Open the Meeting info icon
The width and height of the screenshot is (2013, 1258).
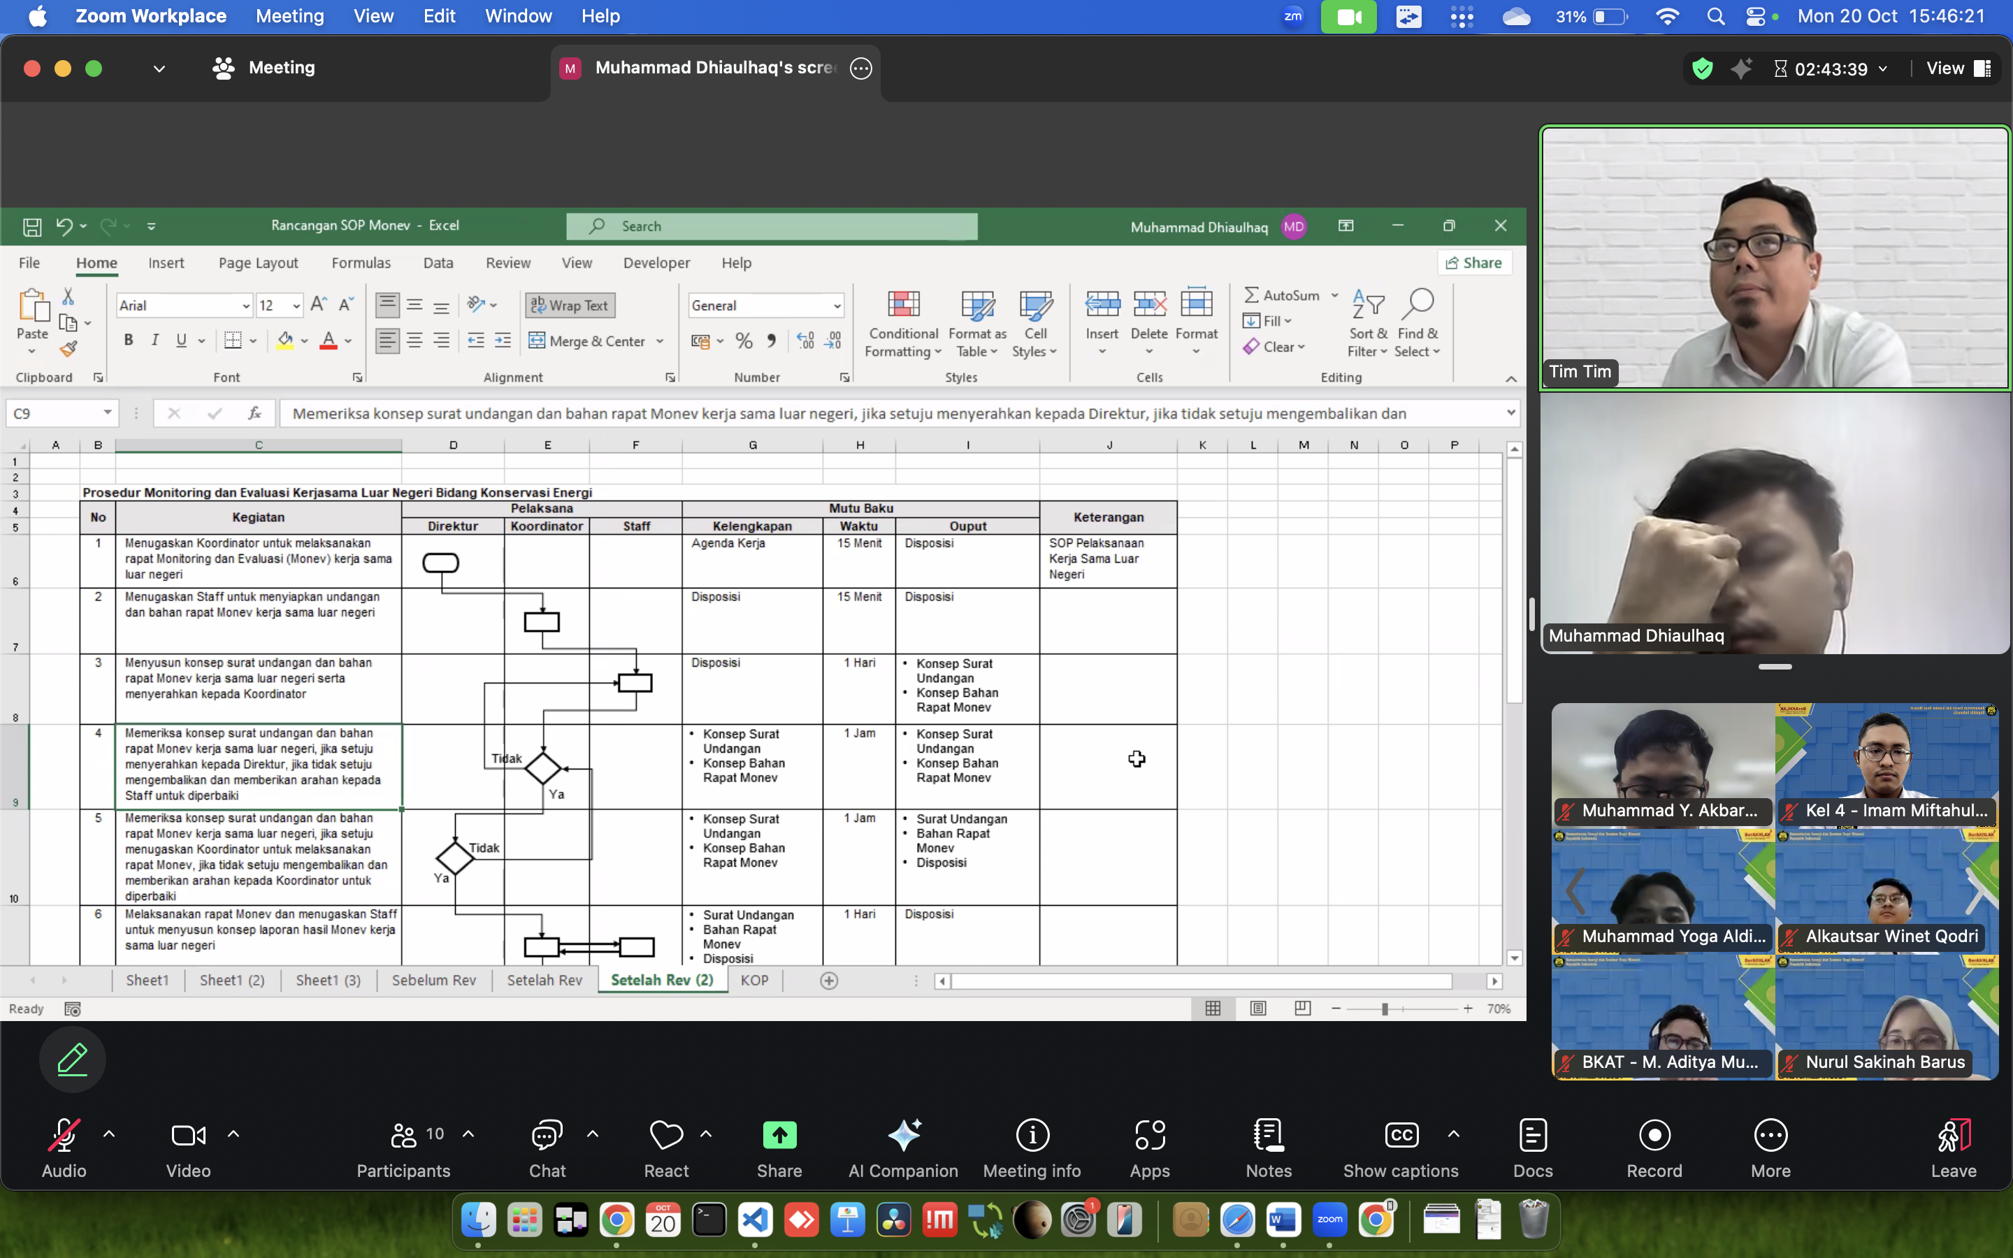(x=1032, y=1136)
